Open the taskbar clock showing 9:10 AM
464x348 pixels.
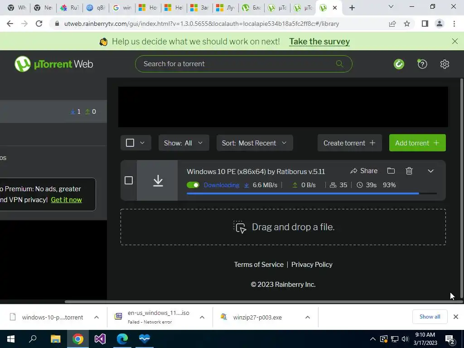tap(425, 339)
